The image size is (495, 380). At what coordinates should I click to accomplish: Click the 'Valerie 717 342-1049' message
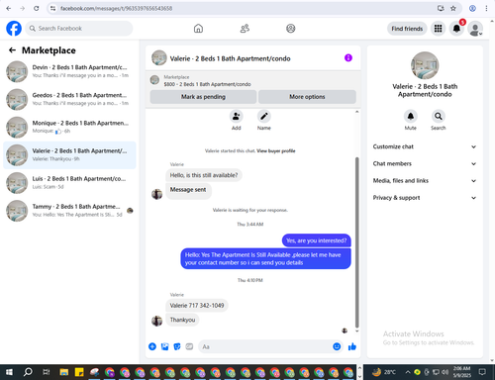pos(197,306)
